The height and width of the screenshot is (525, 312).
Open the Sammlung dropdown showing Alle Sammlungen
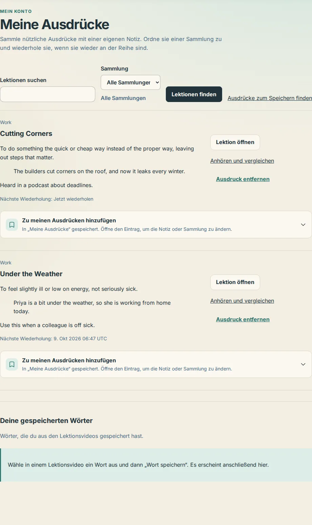tap(131, 82)
